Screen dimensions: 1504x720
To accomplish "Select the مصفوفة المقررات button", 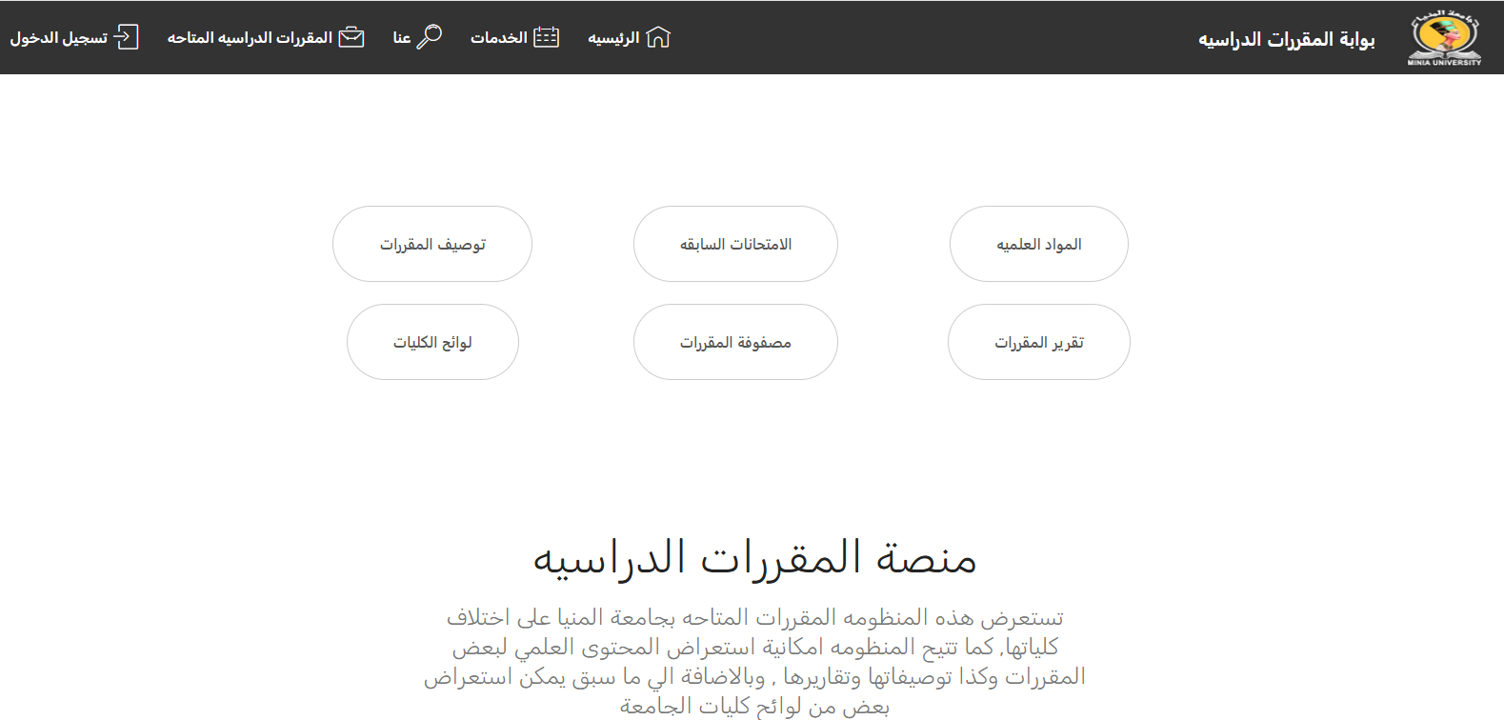I will click(735, 343).
